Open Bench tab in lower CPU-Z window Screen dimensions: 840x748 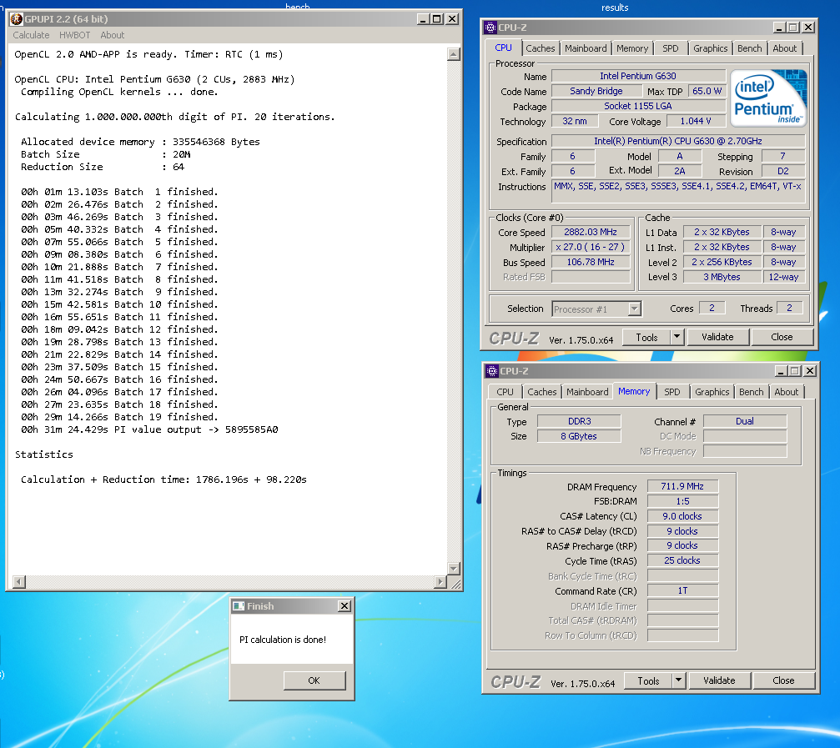751,392
